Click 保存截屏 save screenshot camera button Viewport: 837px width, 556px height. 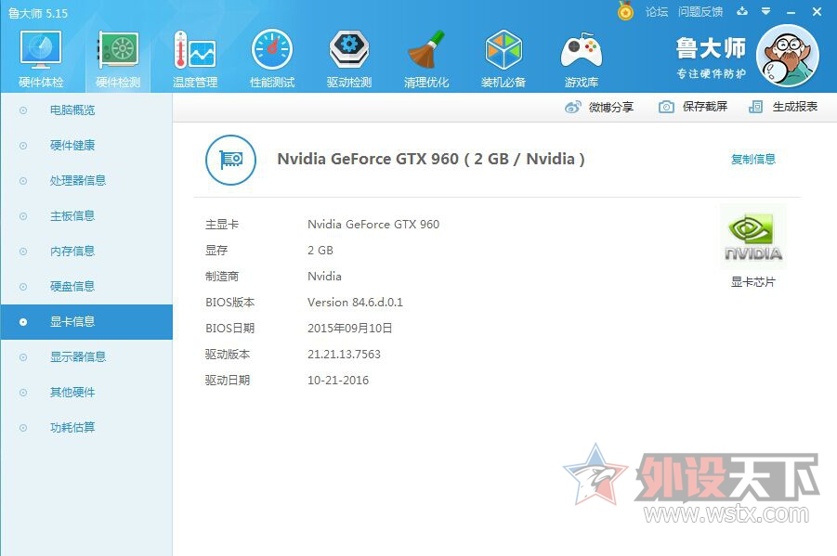693,107
